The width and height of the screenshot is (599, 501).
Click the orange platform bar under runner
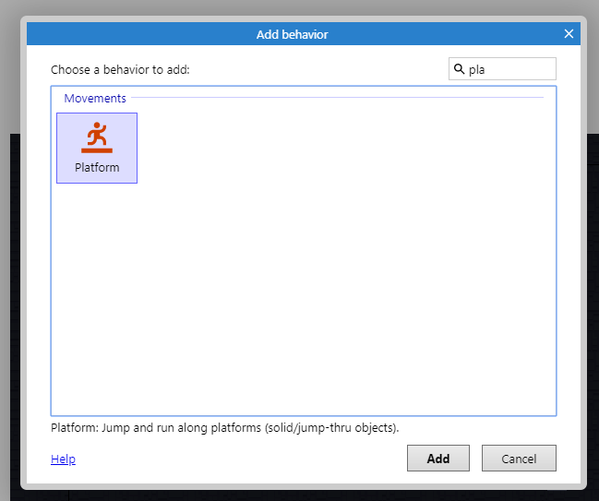(96, 149)
